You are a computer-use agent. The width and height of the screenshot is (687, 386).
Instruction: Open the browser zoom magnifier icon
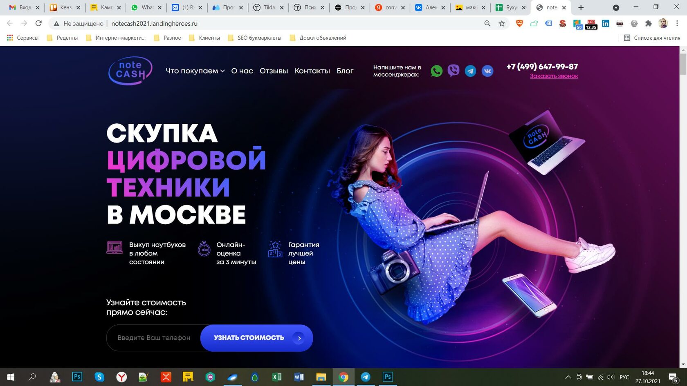tap(487, 24)
